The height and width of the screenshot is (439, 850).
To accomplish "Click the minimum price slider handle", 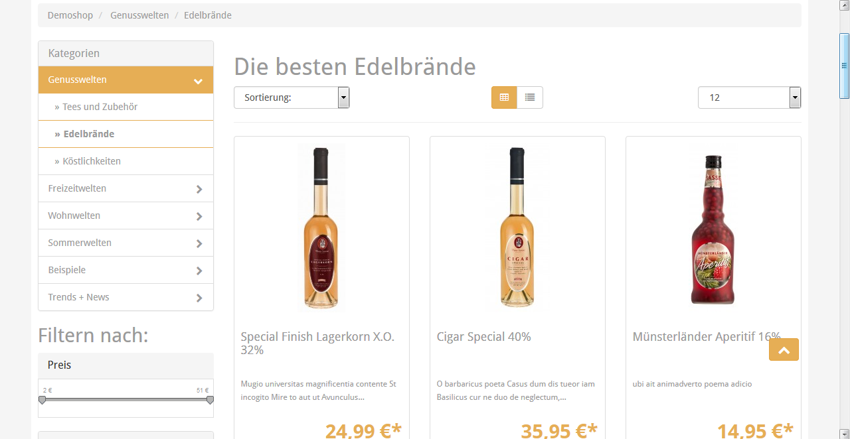I will pyautogui.click(x=42, y=400).
